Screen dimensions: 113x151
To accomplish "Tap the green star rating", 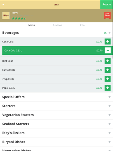I will (x=19, y=19).
